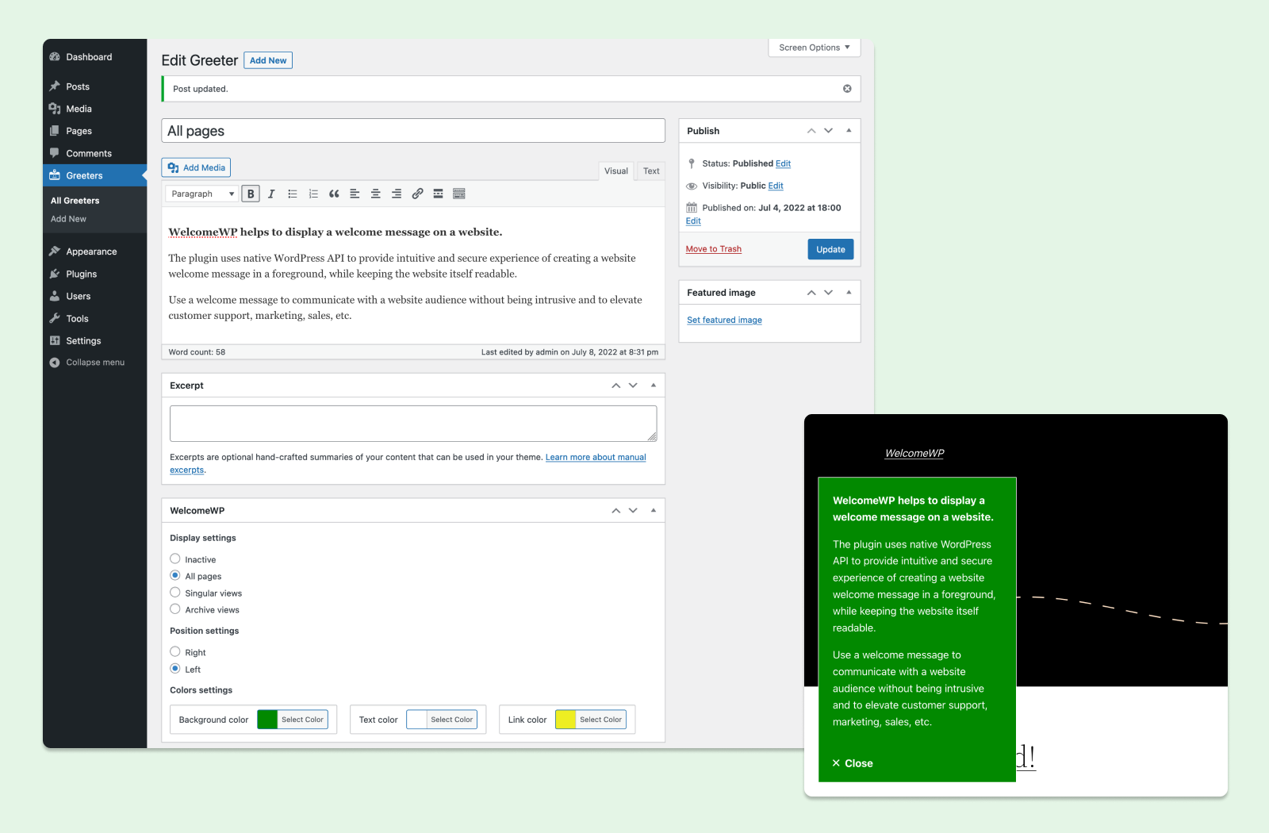
Task: Move the Featured image box up
Action: click(811, 293)
